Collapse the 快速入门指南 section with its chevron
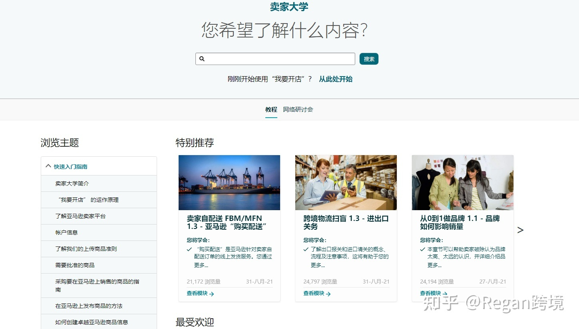Viewport: 579px width, 329px height. click(x=48, y=166)
